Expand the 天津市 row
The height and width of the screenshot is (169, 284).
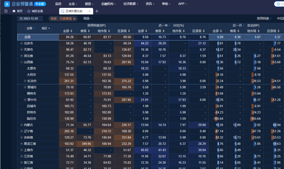(21, 49)
